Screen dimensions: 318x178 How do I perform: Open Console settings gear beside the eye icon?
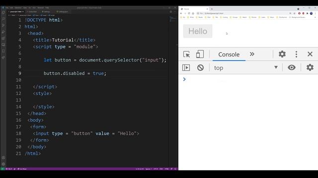(310, 67)
